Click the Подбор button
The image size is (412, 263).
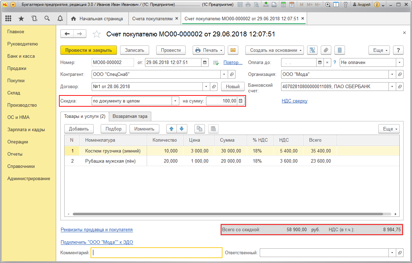click(113, 129)
